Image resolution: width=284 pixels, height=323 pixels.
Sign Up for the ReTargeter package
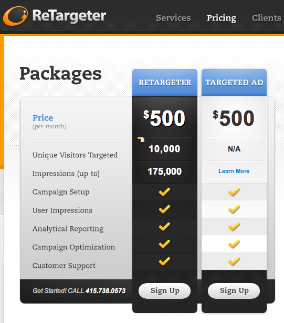(x=165, y=291)
